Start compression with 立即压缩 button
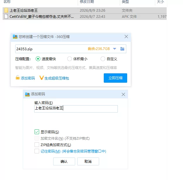Image resolution: width=183 pixels, height=180 pixels. tap(115, 78)
